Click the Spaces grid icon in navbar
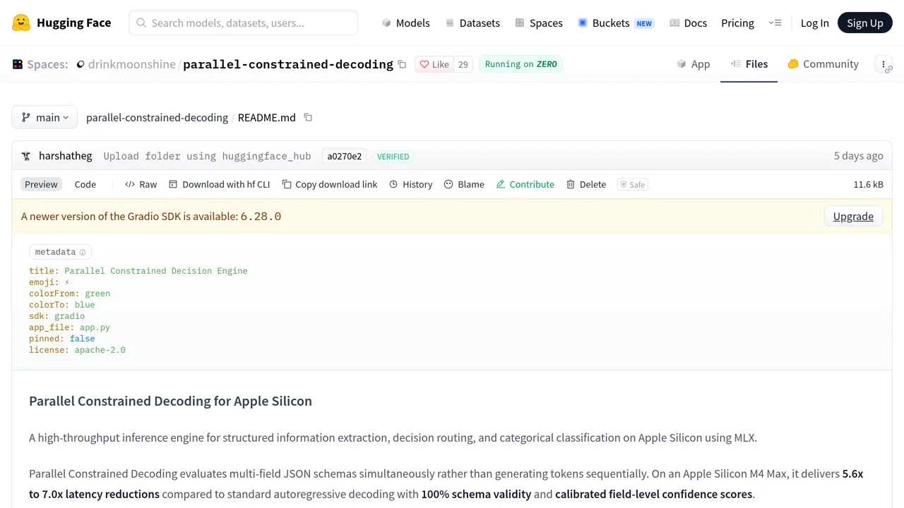 tap(520, 23)
